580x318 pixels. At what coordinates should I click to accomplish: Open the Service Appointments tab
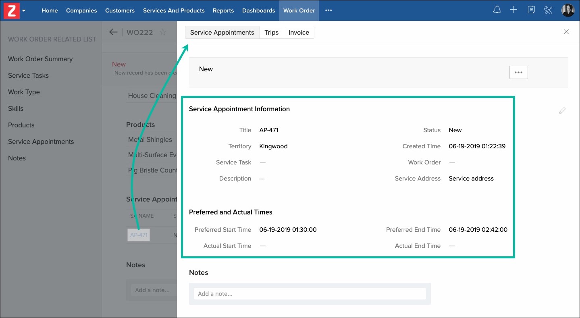point(222,33)
